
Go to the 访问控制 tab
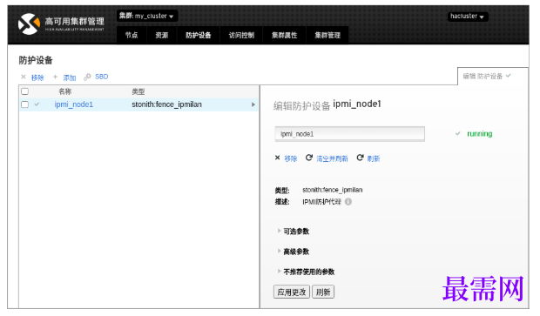coord(241,35)
